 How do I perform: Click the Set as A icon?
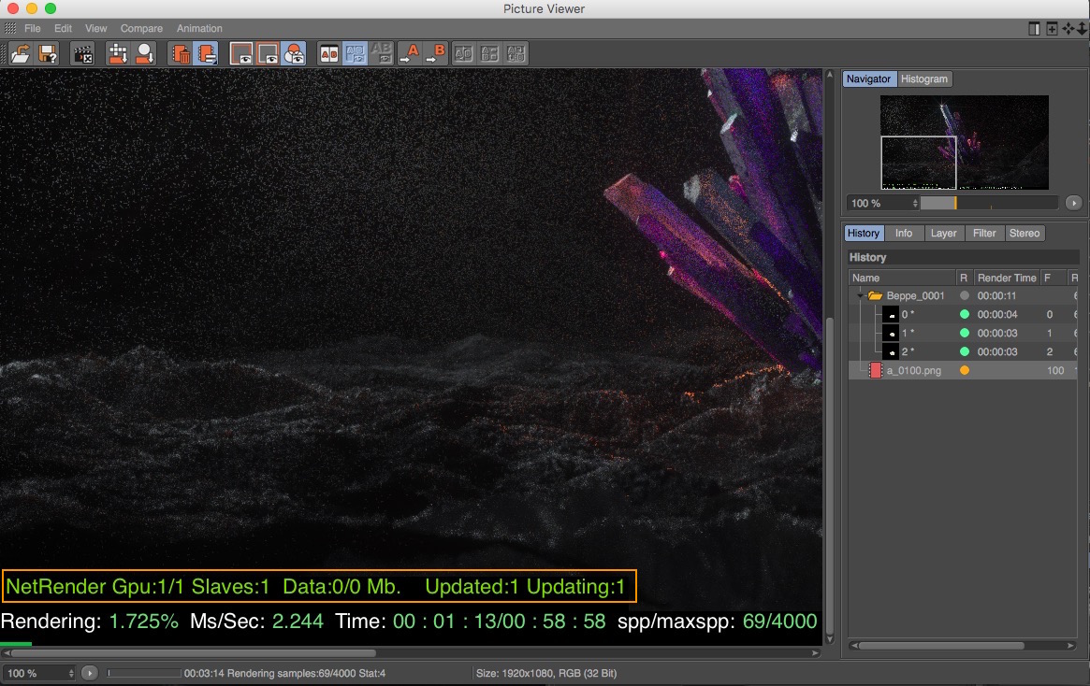tap(410, 54)
